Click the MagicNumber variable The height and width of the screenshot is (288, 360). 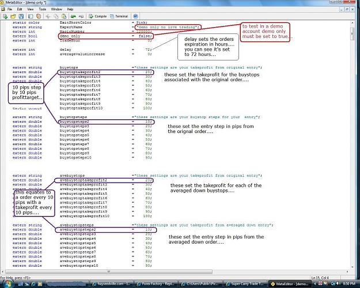(72, 32)
